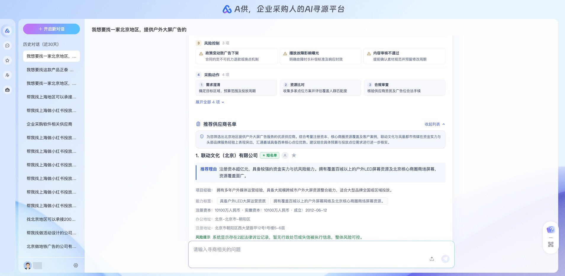The height and width of the screenshot is (276, 565).
Task: Click the 采购动作 section heading
Action: click(x=212, y=75)
